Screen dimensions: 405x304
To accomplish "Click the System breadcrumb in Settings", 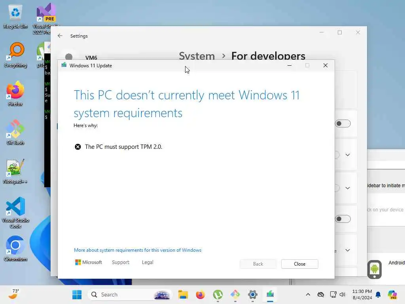I will (197, 56).
